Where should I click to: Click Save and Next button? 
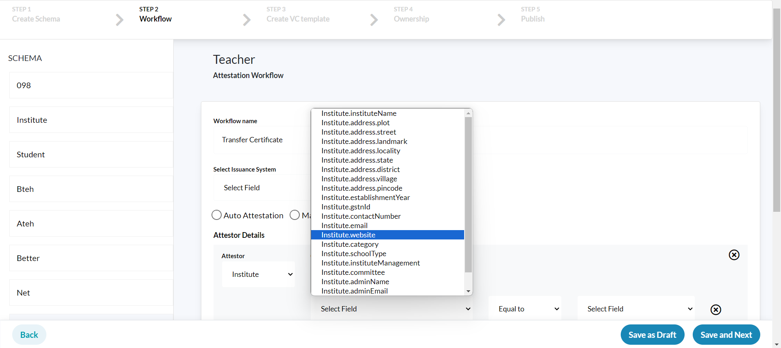[726, 335]
